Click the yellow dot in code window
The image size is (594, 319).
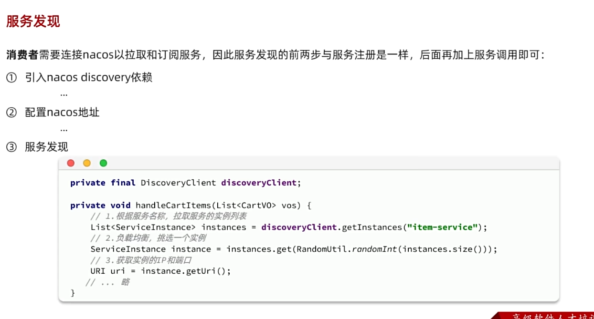click(x=87, y=163)
